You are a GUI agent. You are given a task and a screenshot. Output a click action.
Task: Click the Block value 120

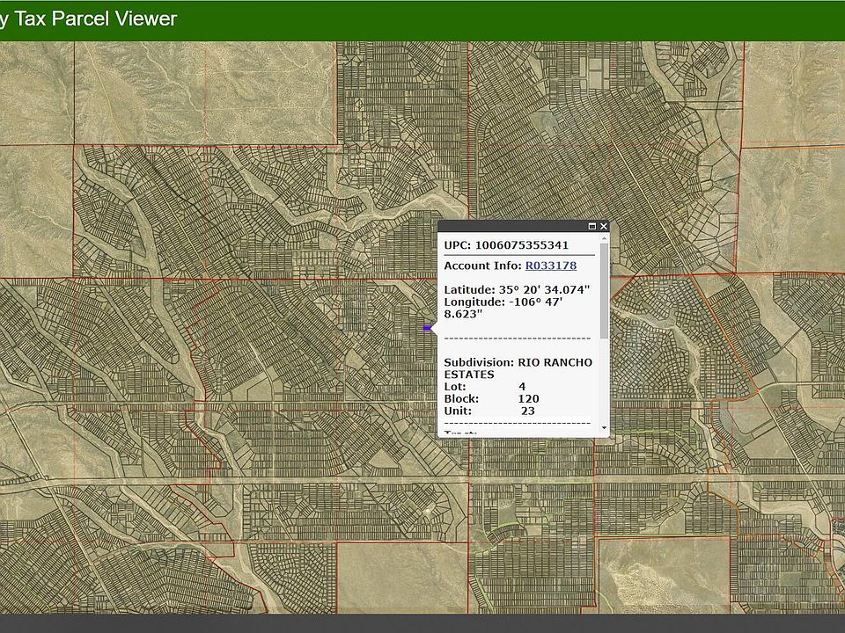pyautogui.click(x=528, y=399)
